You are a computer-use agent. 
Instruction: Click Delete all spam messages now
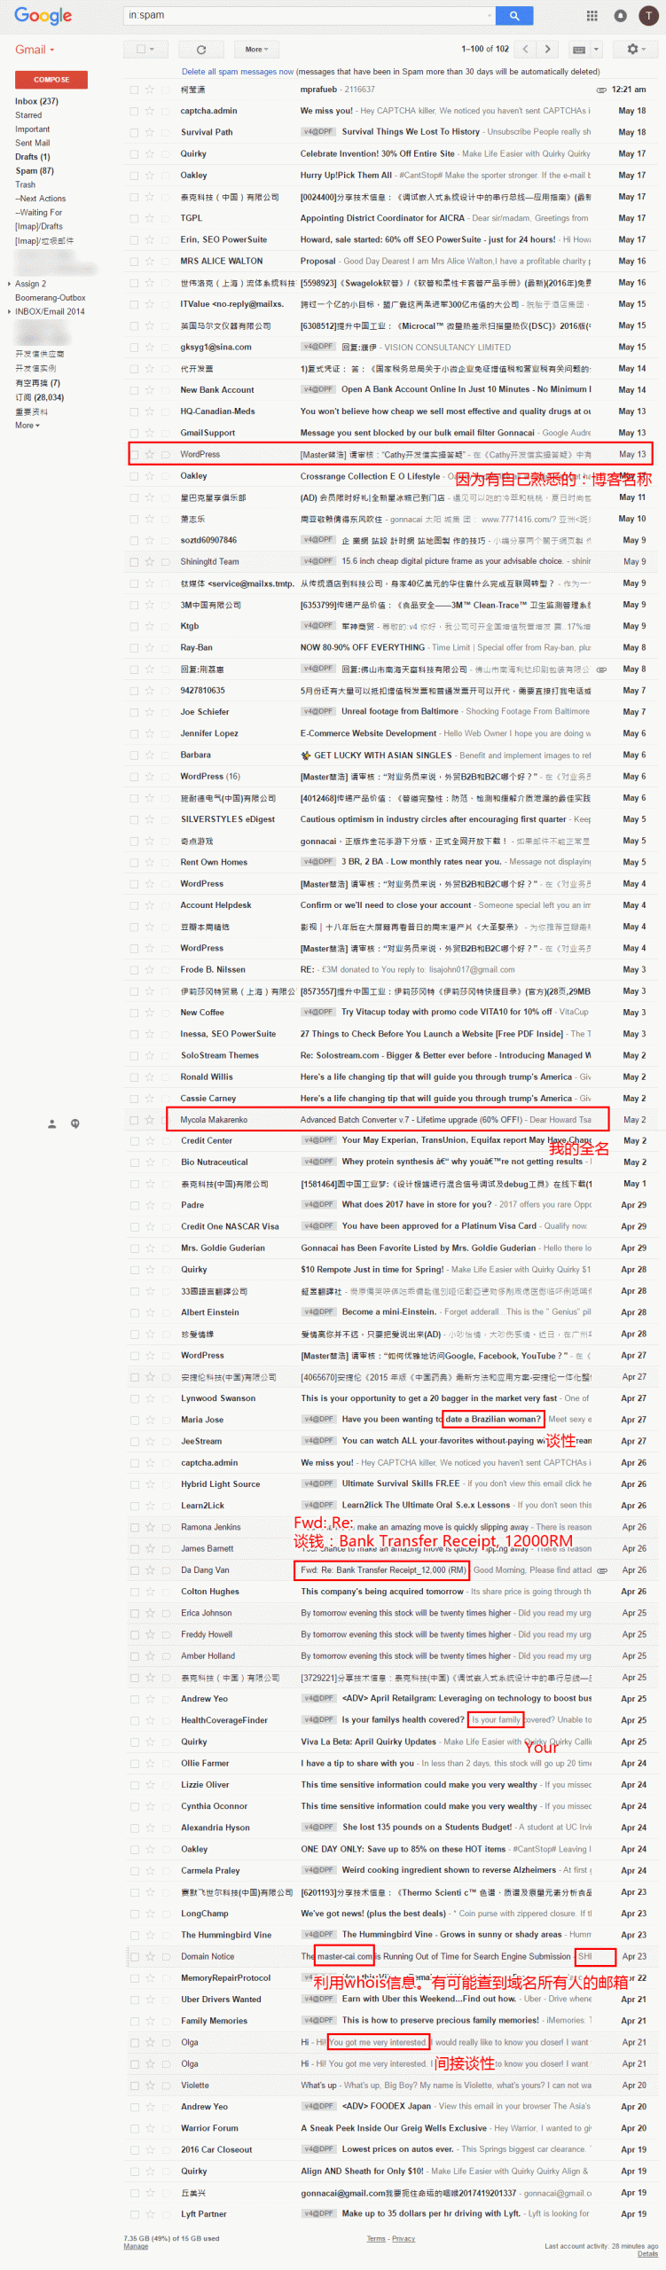pyautogui.click(x=238, y=72)
